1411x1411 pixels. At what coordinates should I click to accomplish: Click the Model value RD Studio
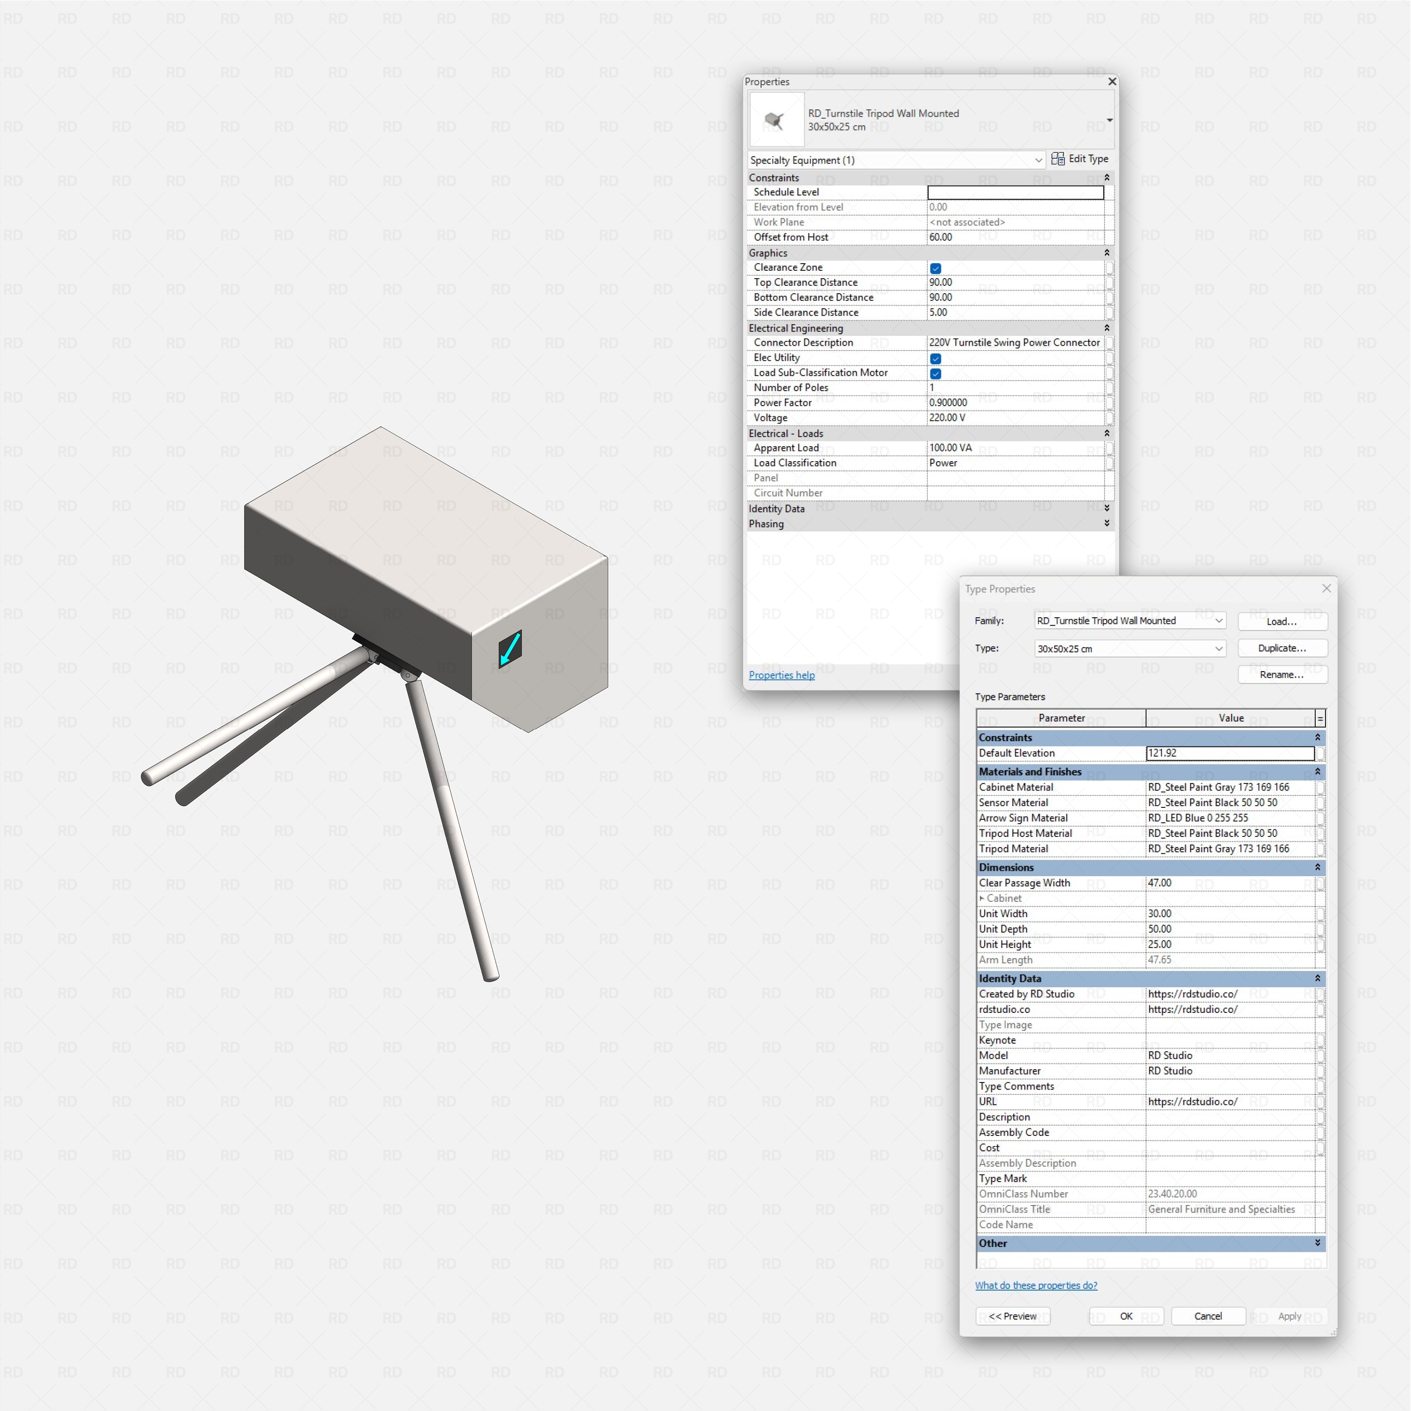click(1230, 1055)
